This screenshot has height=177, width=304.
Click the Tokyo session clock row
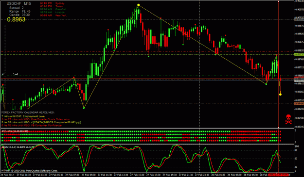52,6
